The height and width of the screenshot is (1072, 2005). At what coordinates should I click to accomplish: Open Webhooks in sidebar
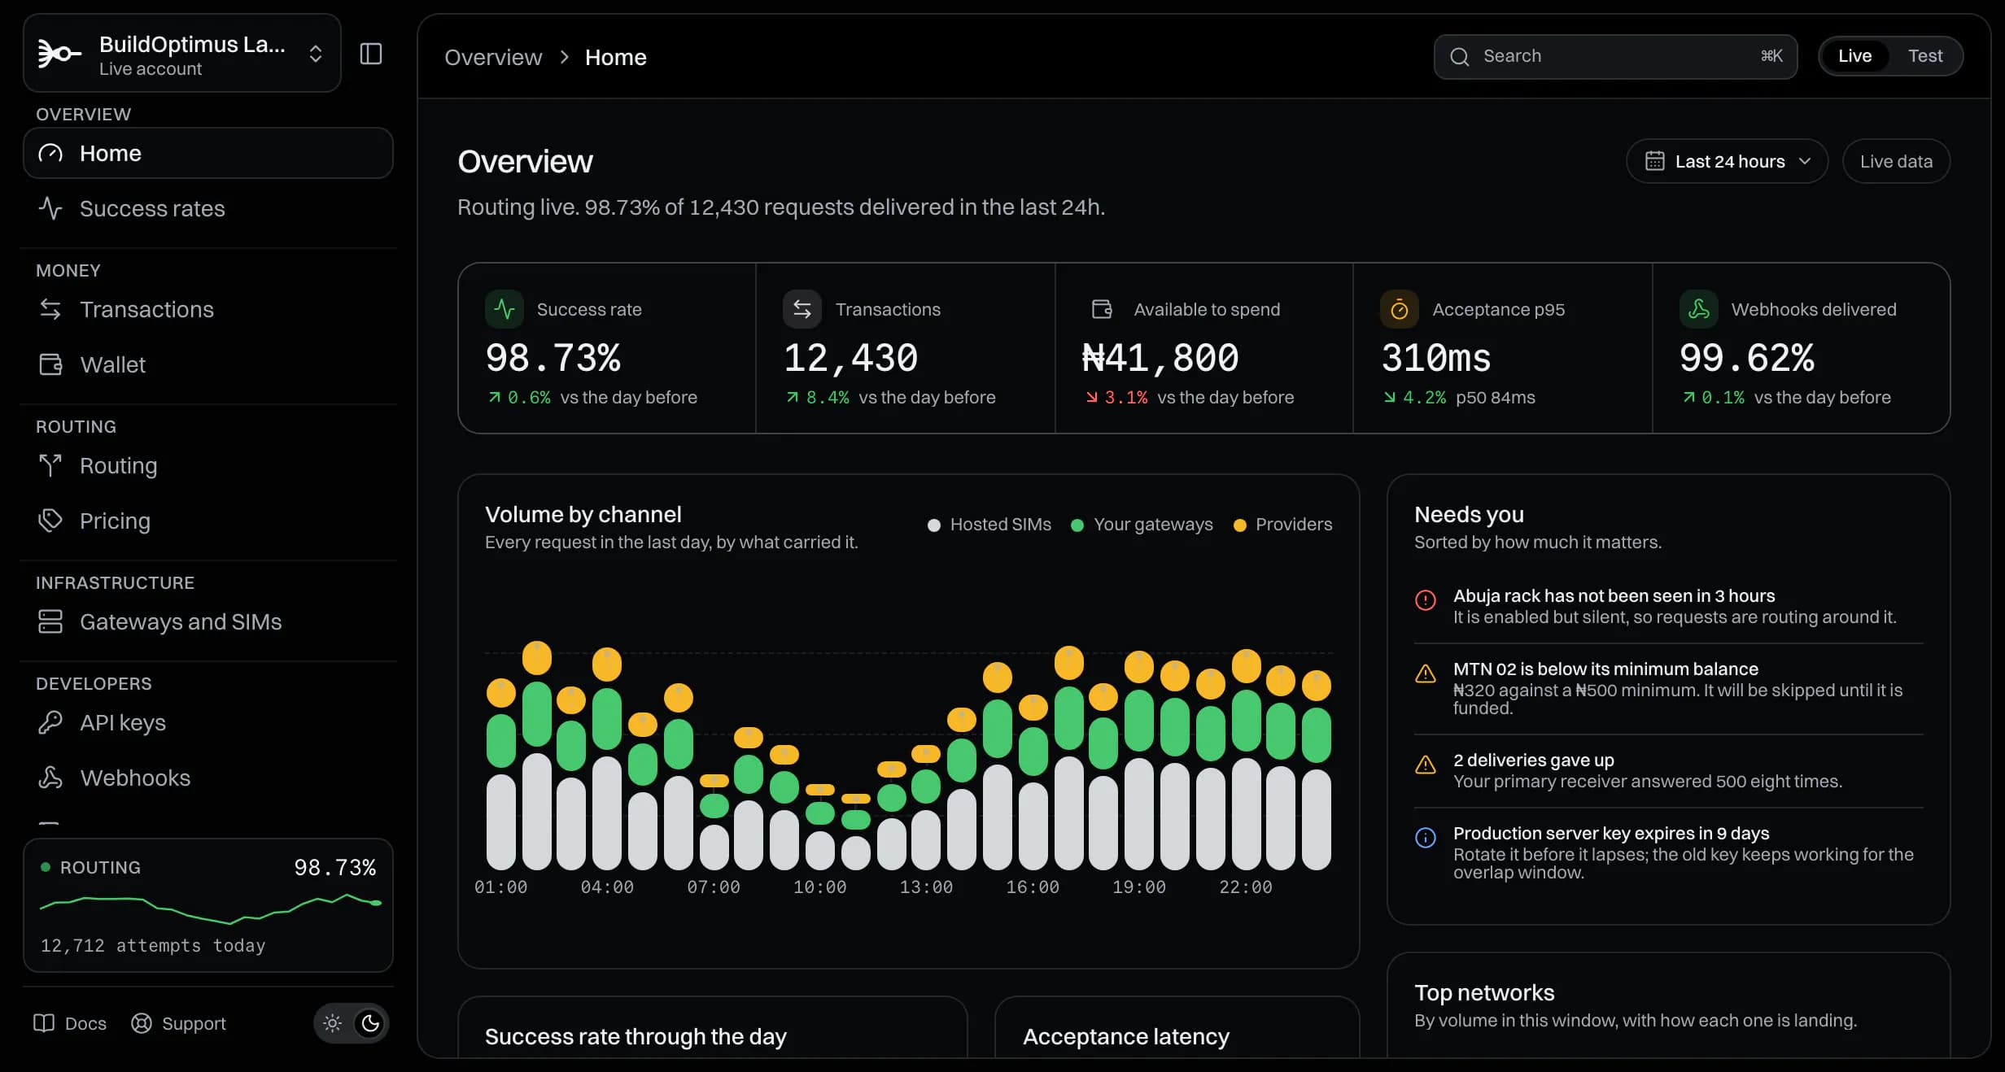pos(208,778)
